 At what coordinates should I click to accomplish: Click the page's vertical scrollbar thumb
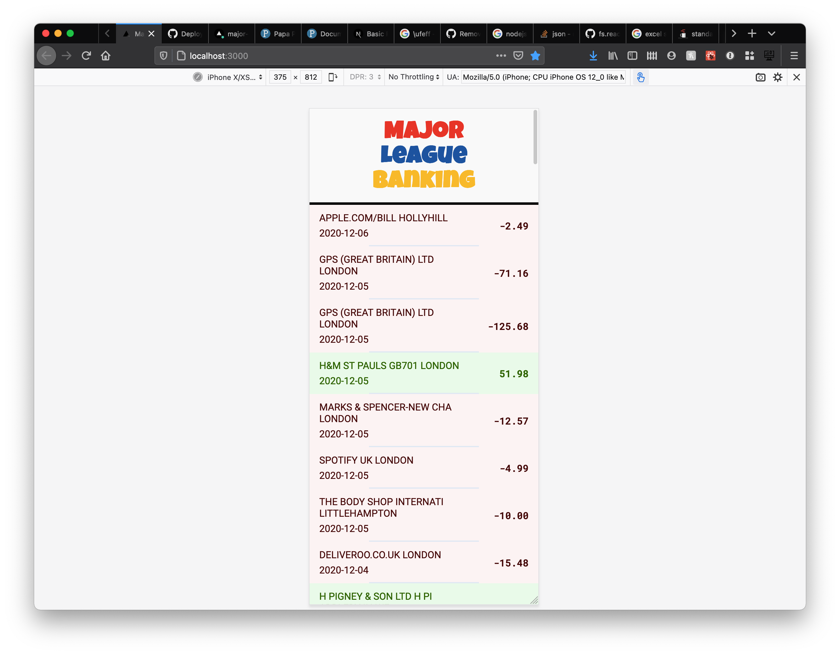(535, 137)
